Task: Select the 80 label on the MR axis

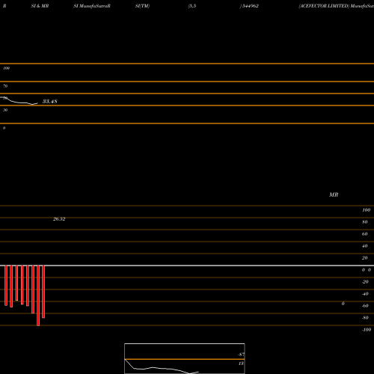Action: pos(365,222)
